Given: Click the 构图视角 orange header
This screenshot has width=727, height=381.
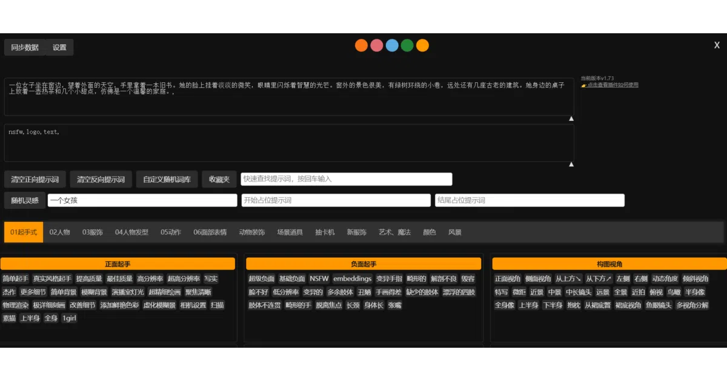Looking at the screenshot, I should point(609,264).
